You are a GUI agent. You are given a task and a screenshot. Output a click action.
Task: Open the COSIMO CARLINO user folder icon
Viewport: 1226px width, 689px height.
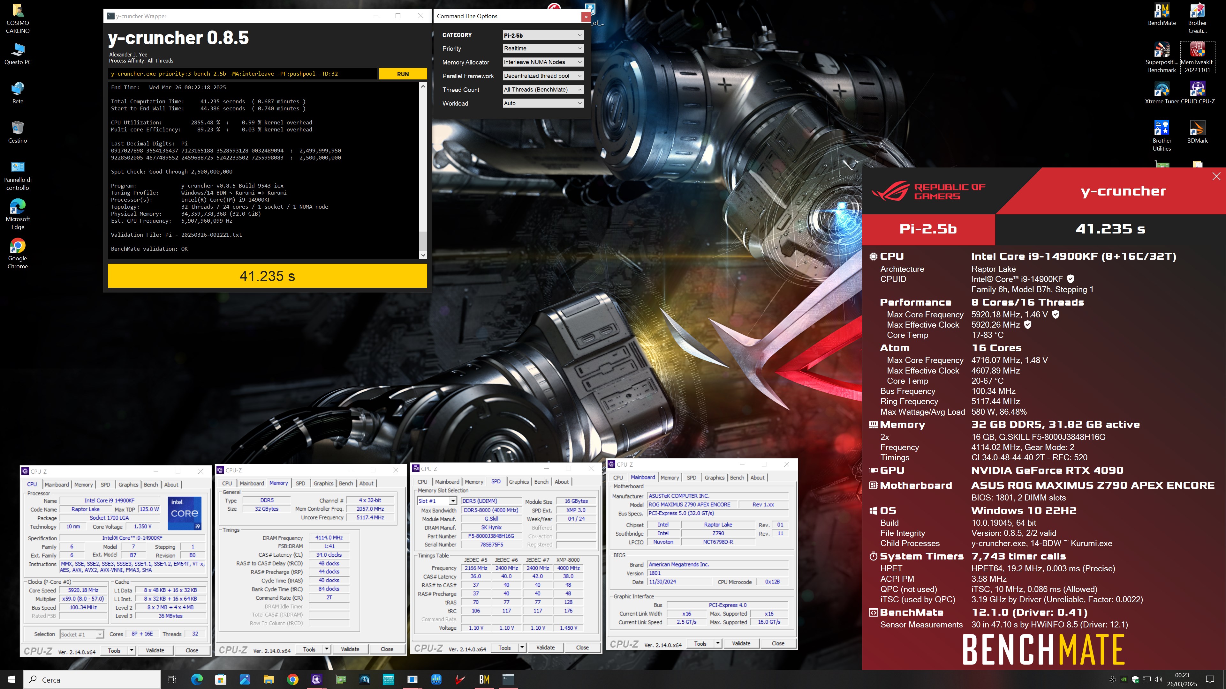18,19
